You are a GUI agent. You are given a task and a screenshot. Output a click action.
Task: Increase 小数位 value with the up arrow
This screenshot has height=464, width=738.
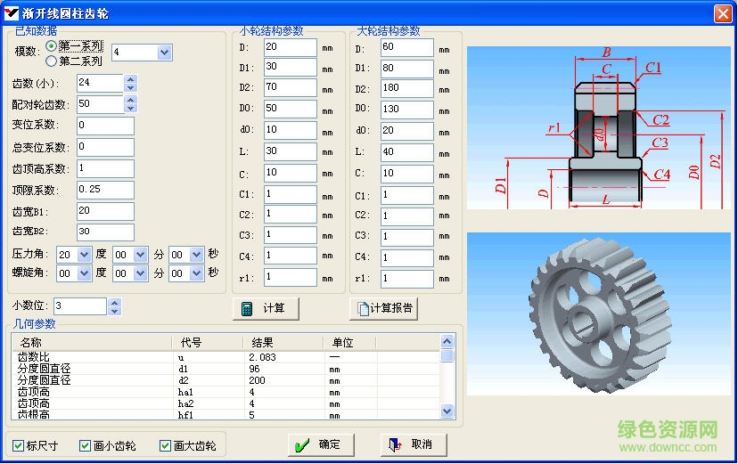tap(114, 302)
